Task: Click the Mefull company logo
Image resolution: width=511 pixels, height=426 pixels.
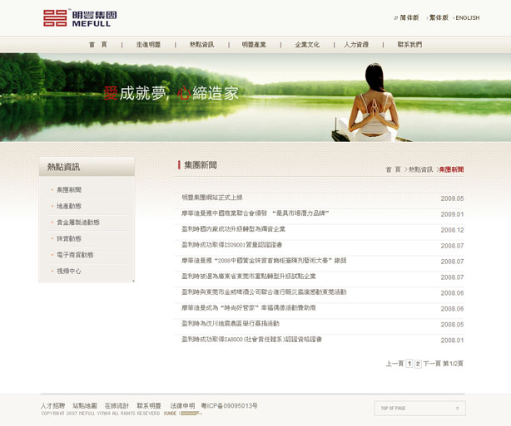Action: point(76,17)
